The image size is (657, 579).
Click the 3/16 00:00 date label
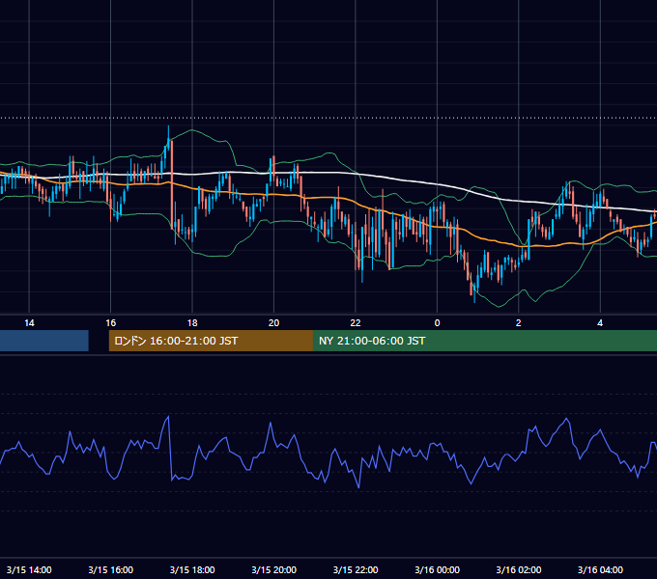pyautogui.click(x=437, y=569)
